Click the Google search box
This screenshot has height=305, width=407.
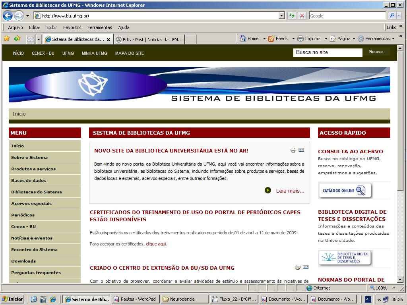tap(347, 16)
